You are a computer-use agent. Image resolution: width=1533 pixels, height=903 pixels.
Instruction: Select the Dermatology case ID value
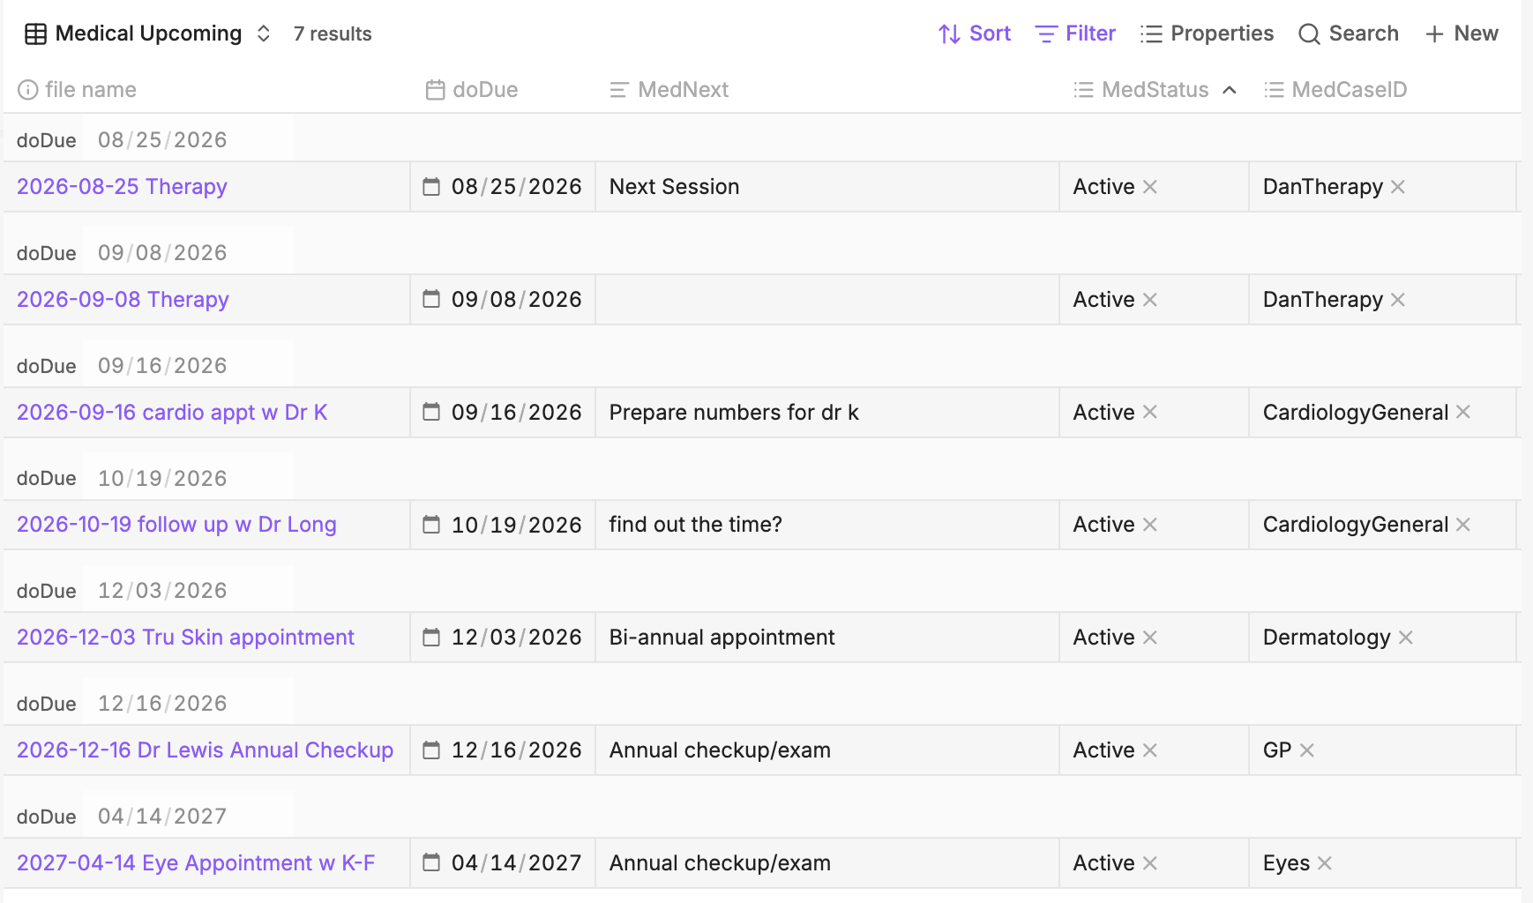(x=1327, y=638)
